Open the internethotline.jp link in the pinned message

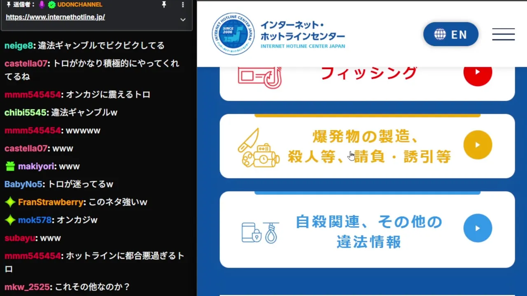[55, 17]
